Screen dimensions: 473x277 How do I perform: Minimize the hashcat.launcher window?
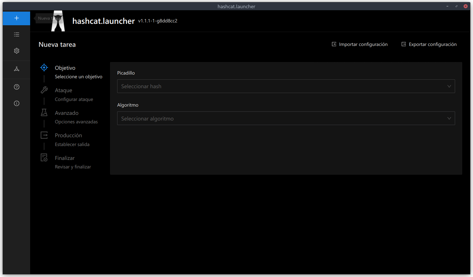(x=447, y=6)
